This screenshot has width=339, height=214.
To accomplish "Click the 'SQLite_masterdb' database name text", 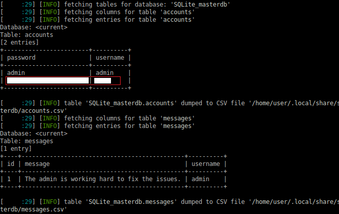I will tap(201, 5).
